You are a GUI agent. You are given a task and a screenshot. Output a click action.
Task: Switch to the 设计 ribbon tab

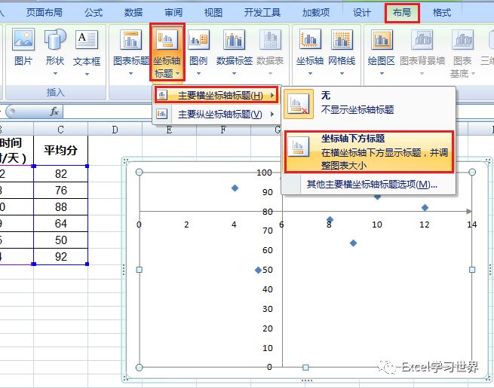pyautogui.click(x=362, y=13)
